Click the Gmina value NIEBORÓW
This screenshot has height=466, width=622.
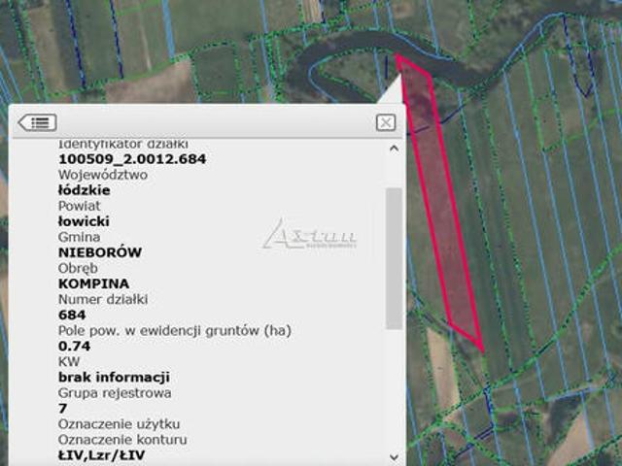tap(100, 252)
